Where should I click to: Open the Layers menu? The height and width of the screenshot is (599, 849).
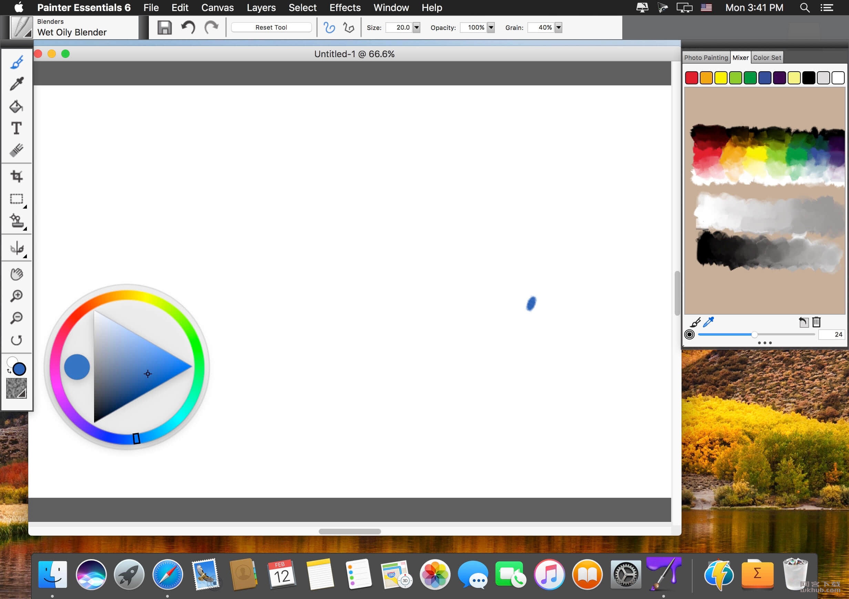[x=261, y=7]
